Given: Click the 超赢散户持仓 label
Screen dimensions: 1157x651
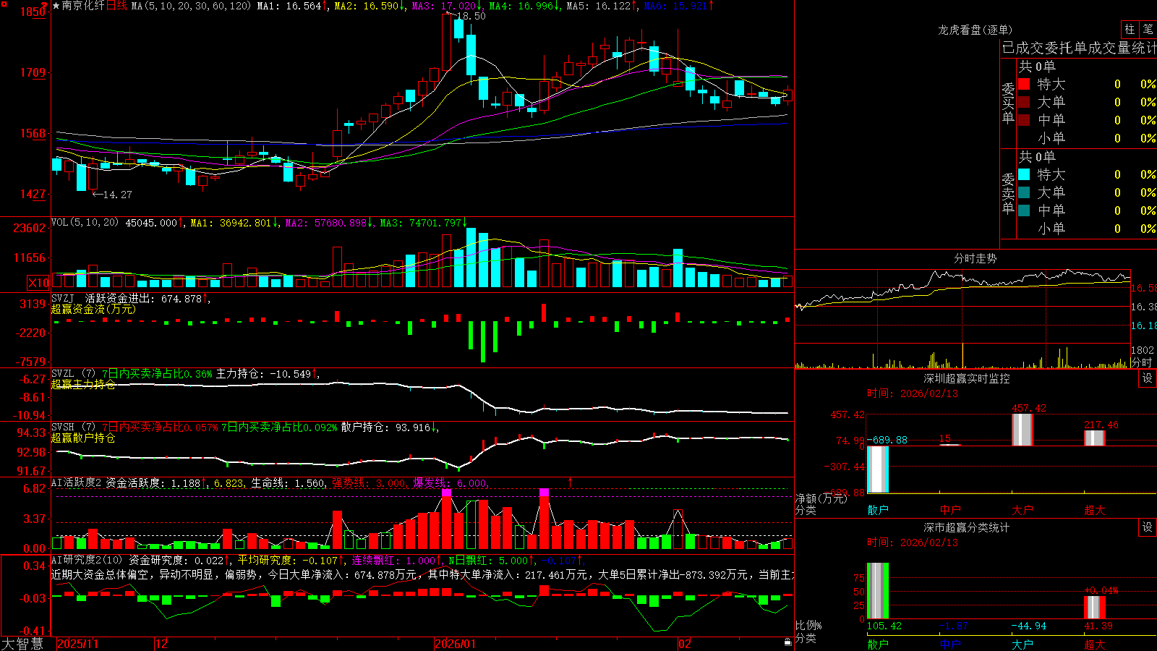Looking at the screenshot, I should (83, 438).
